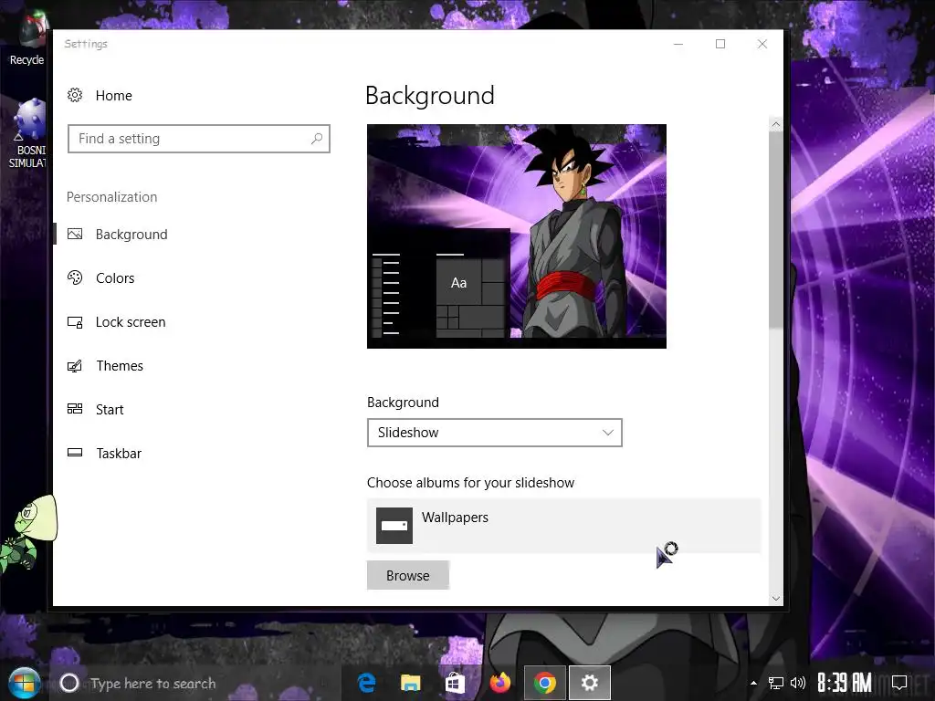Click the scrollbar down arrow in Settings
Viewport: 935px width, 701px height.
tap(776, 598)
